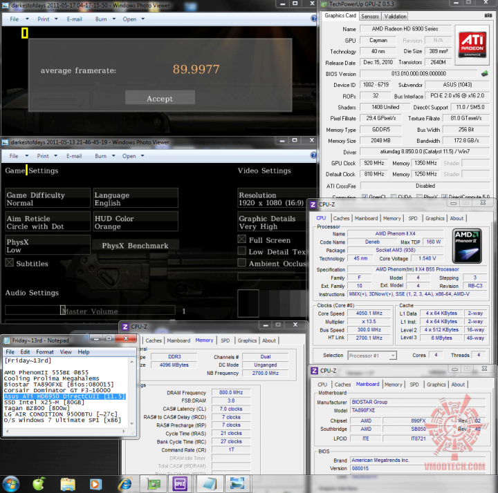This screenshot has height=493, width=498.
Task: Click help icon in top Photo Viewer
Action: click(x=314, y=19)
